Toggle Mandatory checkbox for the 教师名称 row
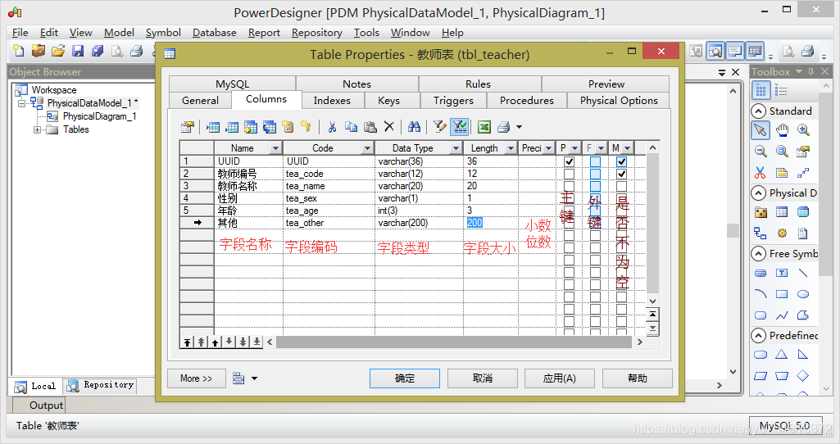Screen dimensions: 840x444 [x=621, y=186]
